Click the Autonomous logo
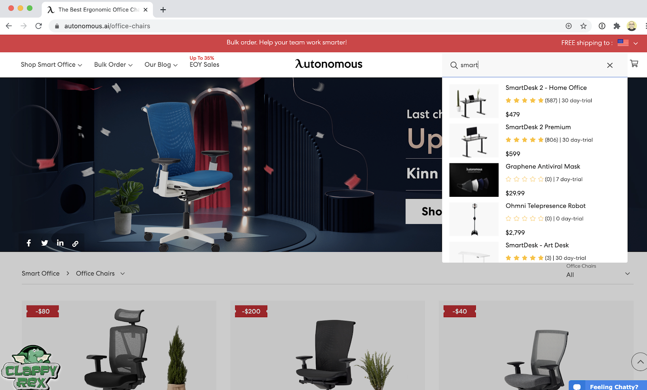This screenshot has height=390, width=647. (x=329, y=64)
